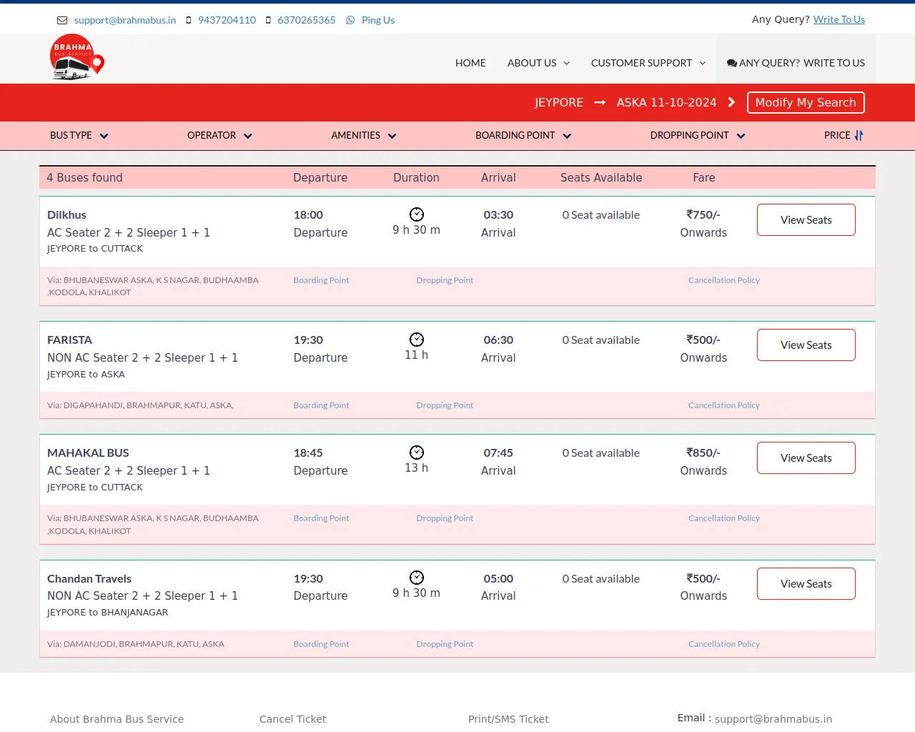Expand the Bus Type filter
915x732 pixels.
(79, 135)
